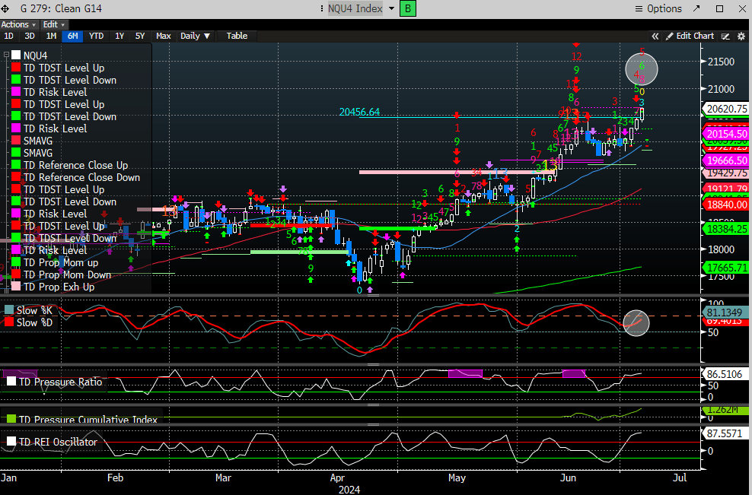Image resolution: width=752 pixels, height=495 pixels.
Task: Click the hamburger Options menu icon
Action: (638, 9)
